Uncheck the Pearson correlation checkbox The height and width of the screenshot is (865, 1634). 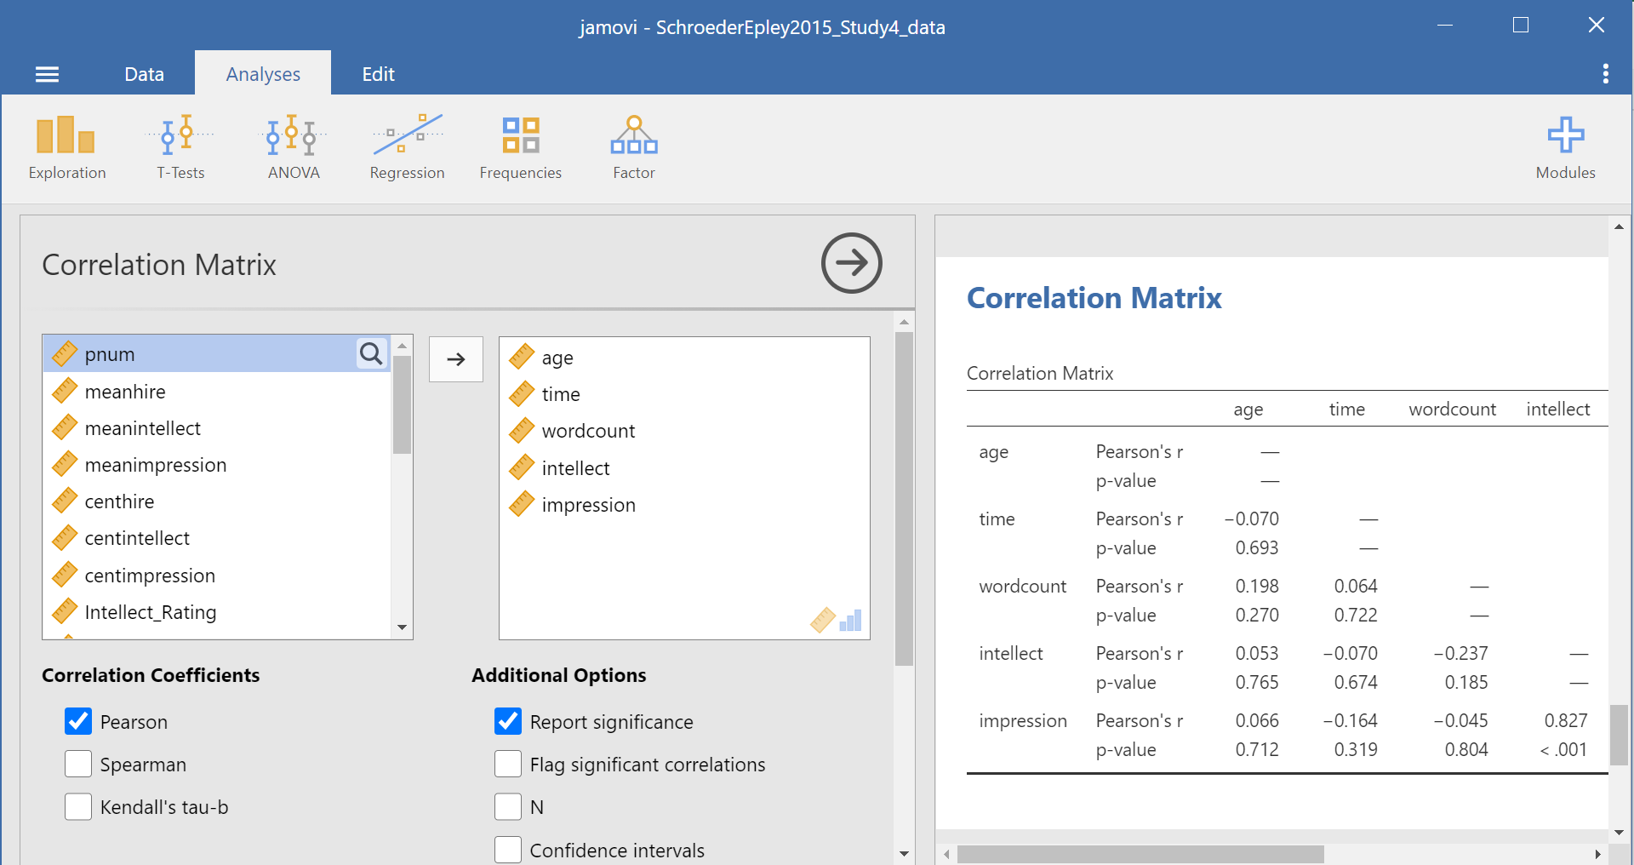pyautogui.click(x=78, y=721)
